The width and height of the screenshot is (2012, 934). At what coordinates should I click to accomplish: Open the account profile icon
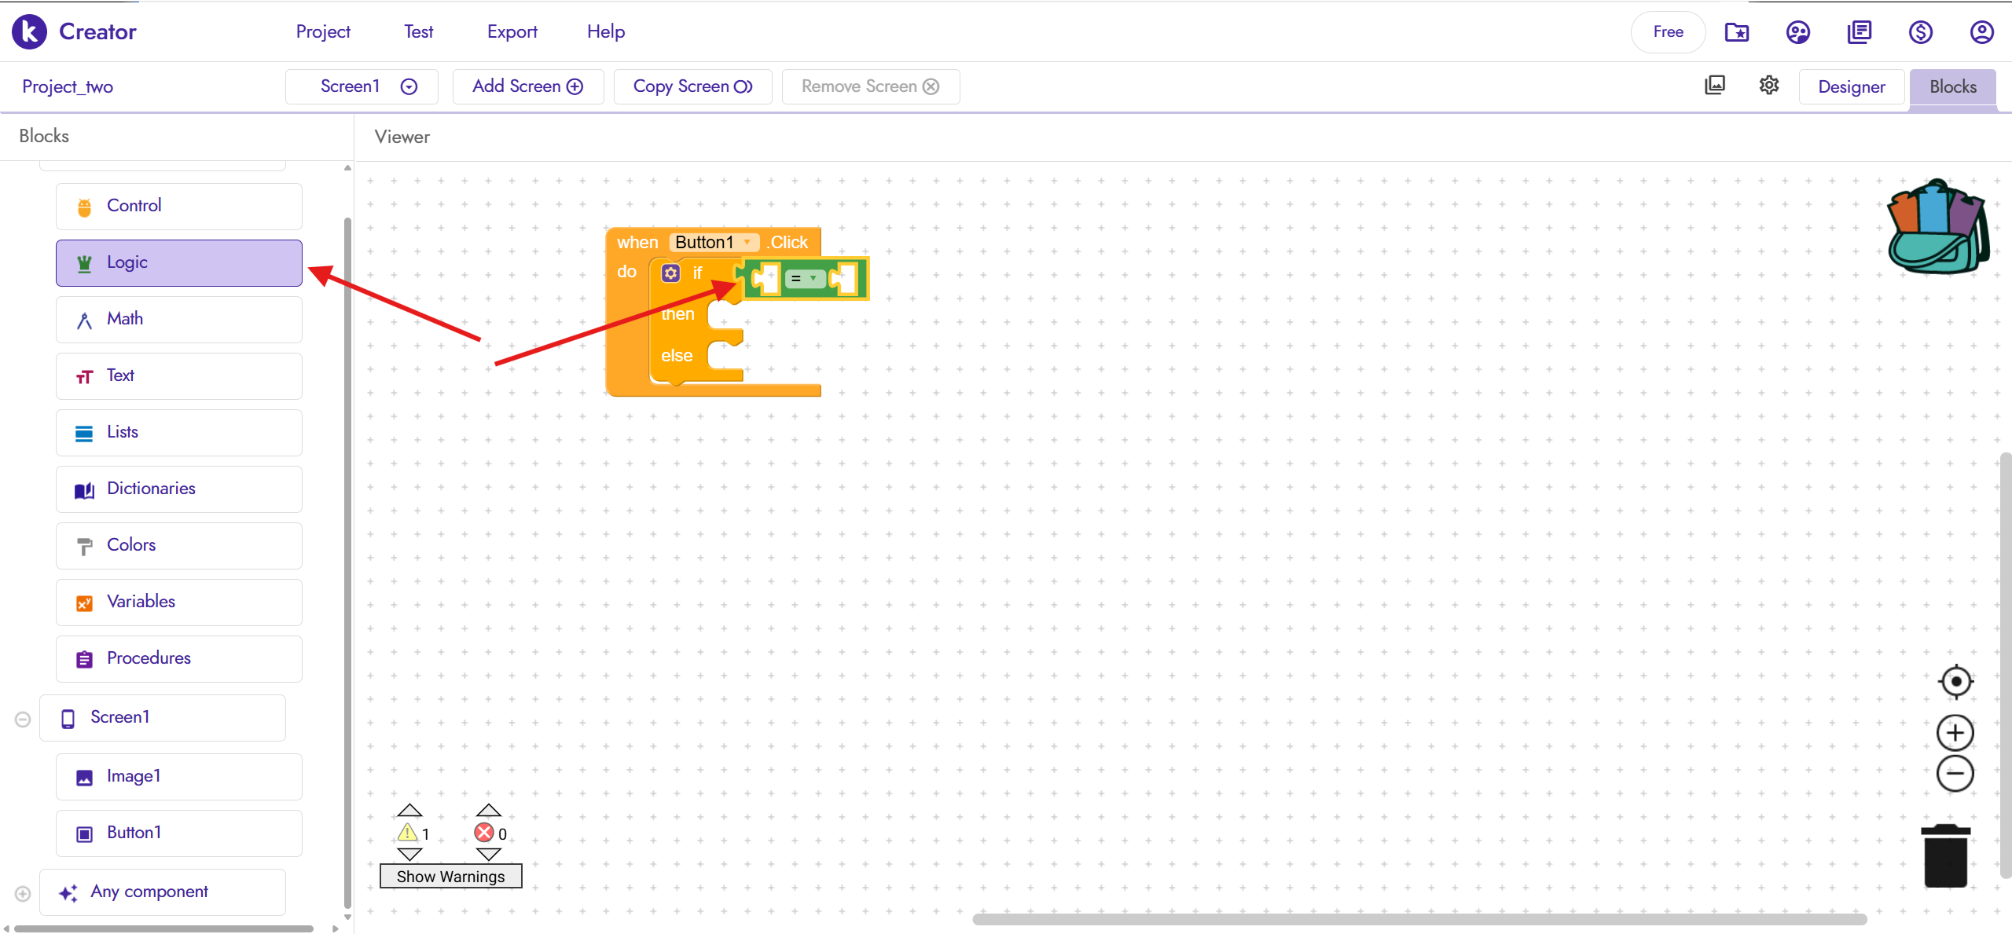coord(1981,32)
